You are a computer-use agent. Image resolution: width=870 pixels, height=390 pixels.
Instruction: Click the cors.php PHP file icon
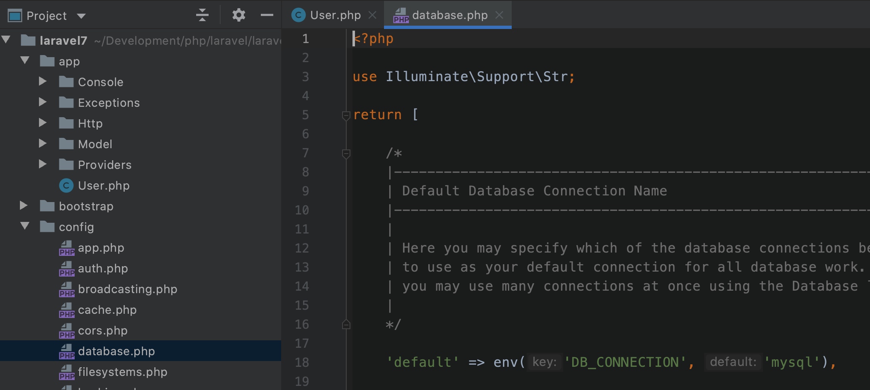coord(67,330)
